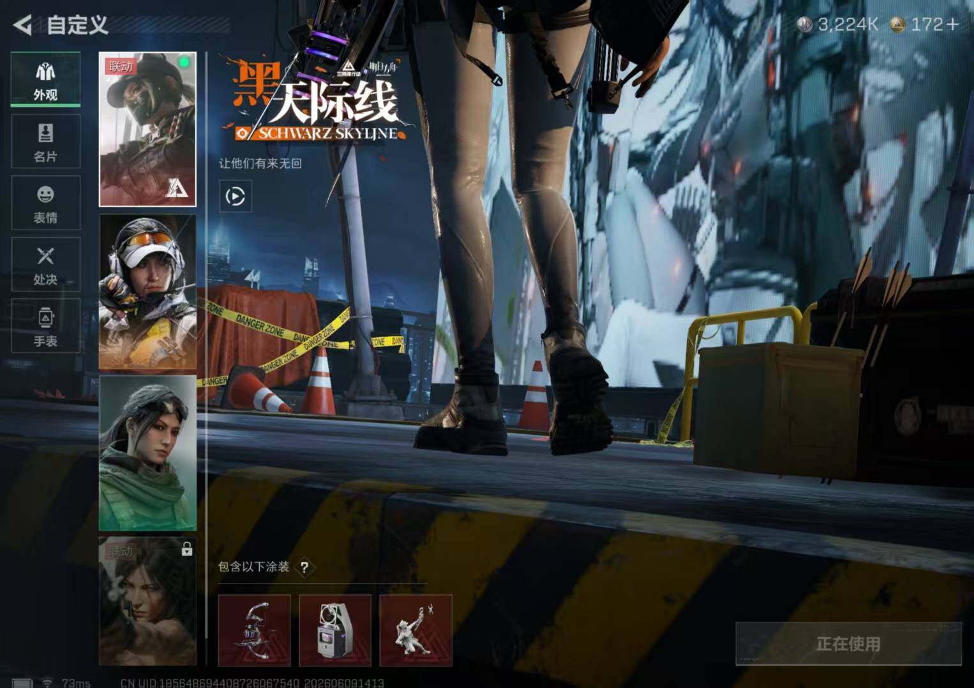Click the gold currency icon beside 172
This screenshot has width=974, height=688.
(897, 24)
